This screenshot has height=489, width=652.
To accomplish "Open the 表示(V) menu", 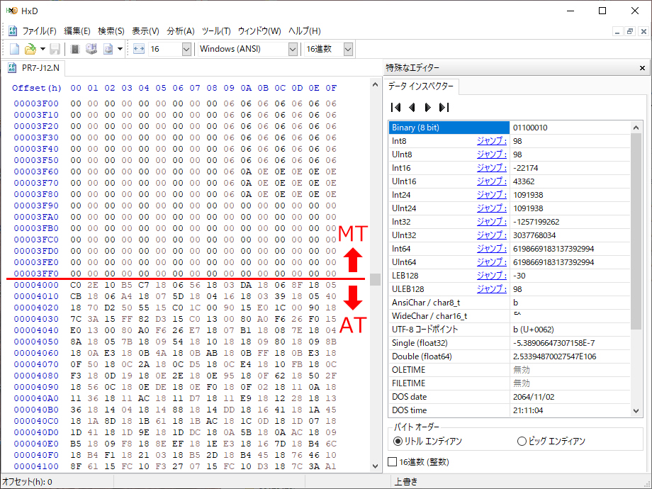I will tap(145, 30).
